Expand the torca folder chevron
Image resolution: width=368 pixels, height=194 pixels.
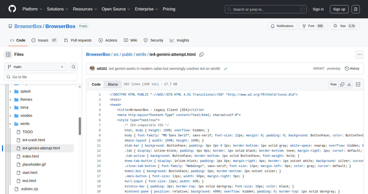pos(10,107)
